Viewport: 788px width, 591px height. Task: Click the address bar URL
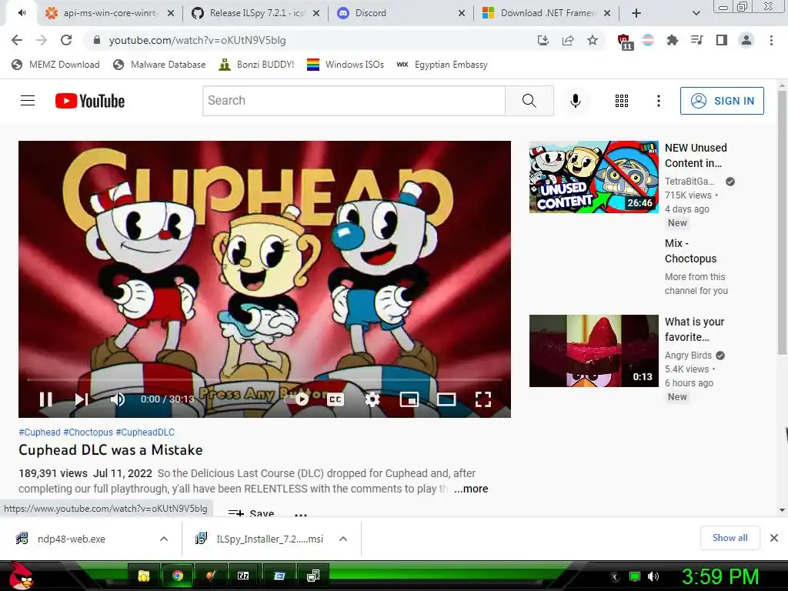coord(197,40)
